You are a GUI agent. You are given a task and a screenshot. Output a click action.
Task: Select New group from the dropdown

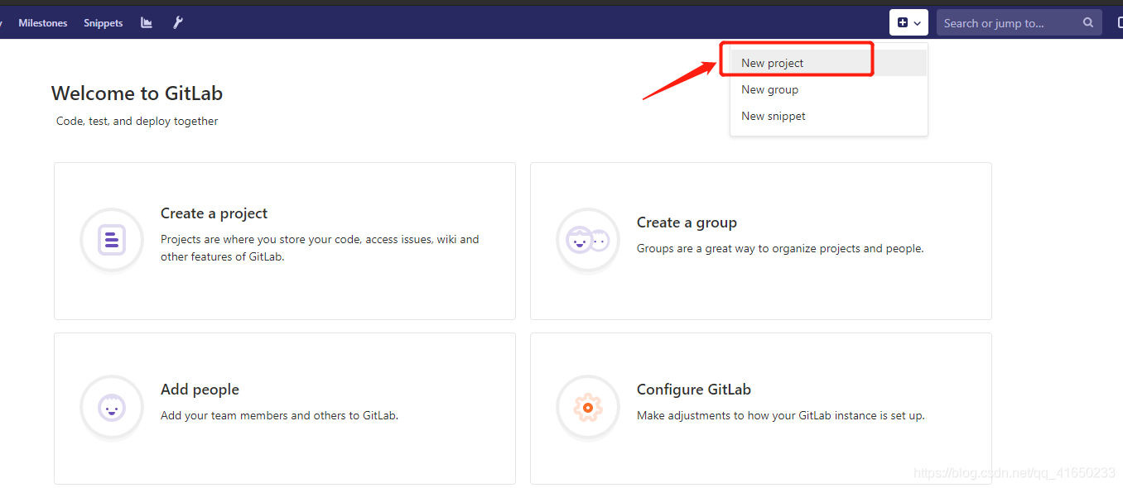[828, 89]
